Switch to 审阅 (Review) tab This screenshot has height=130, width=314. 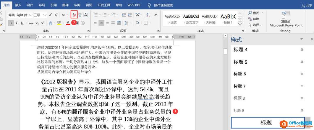pyautogui.click(x=77, y=5)
